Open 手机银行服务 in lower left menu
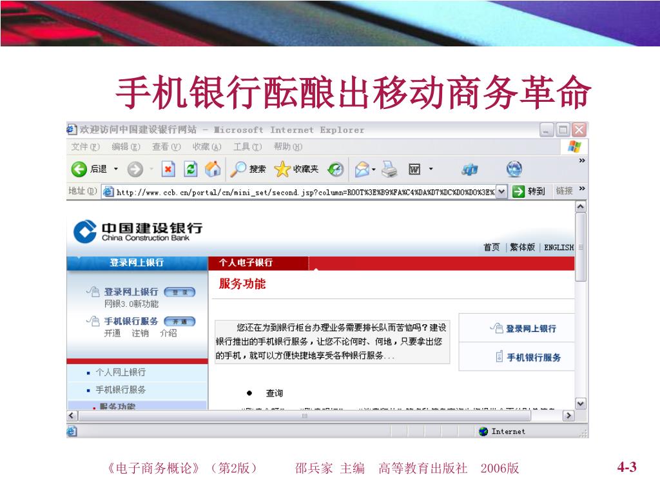Viewport: 660px width, 495px height. [121, 390]
